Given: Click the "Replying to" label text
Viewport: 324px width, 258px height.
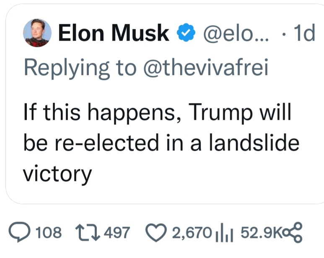Looking at the screenshot, I should tap(78, 68).
